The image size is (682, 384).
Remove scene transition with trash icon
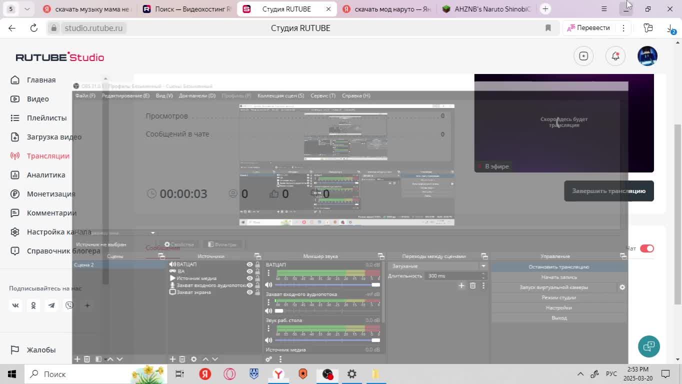tap(472, 285)
